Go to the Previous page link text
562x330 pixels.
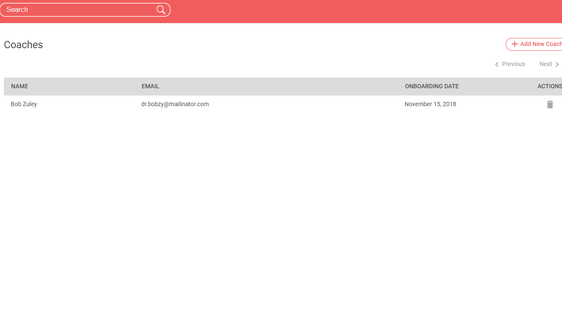(513, 64)
